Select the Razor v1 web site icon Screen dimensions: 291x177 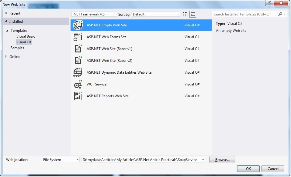tap(78, 49)
